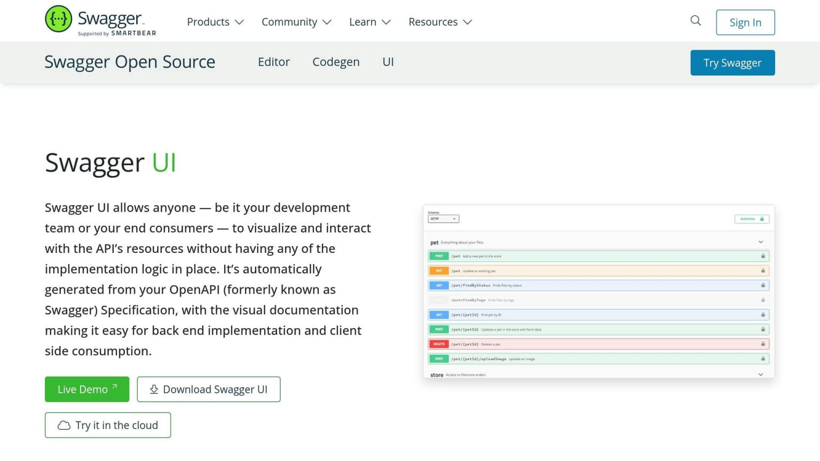Launch the Live Demo
The width and height of the screenshot is (820, 461).
tap(87, 390)
